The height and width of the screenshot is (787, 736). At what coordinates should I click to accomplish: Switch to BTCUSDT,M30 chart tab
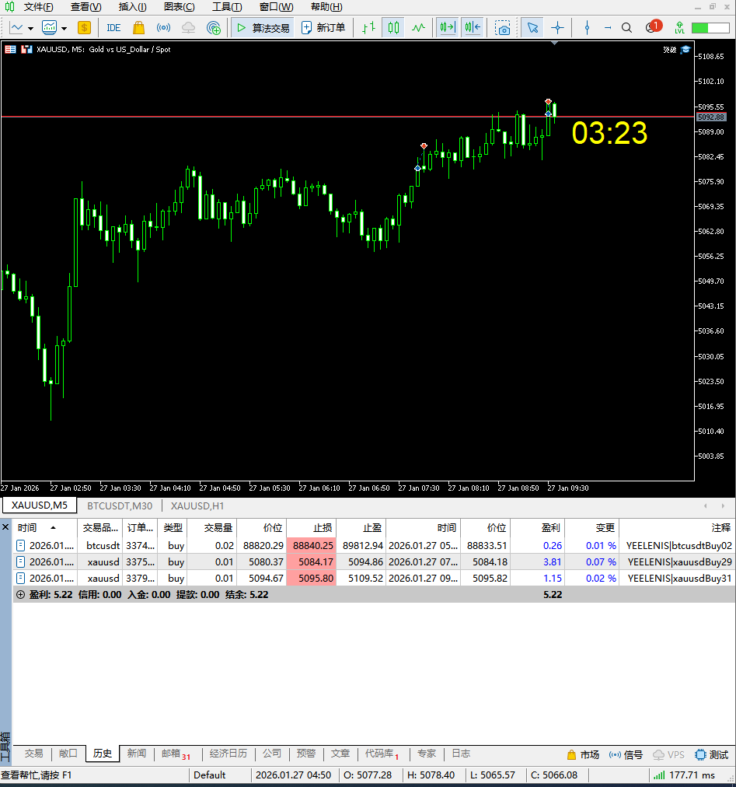120,506
